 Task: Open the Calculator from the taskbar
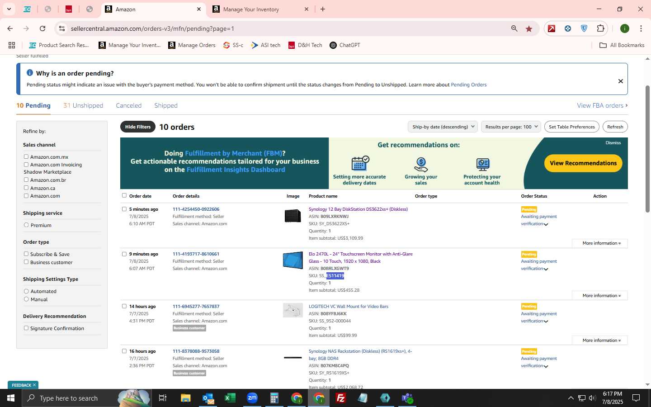point(274,398)
